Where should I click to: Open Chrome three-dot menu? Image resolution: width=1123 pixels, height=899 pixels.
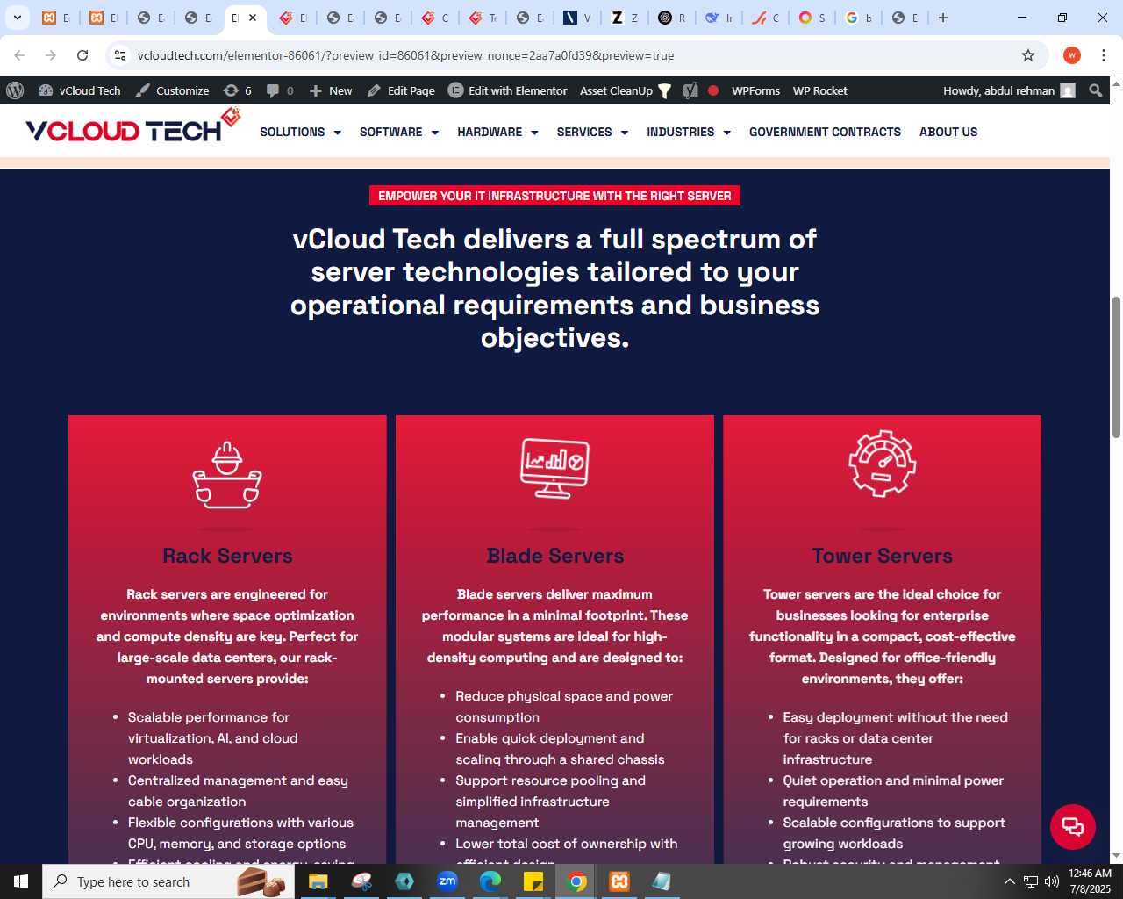pyautogui.click(x=1104, y=55)
